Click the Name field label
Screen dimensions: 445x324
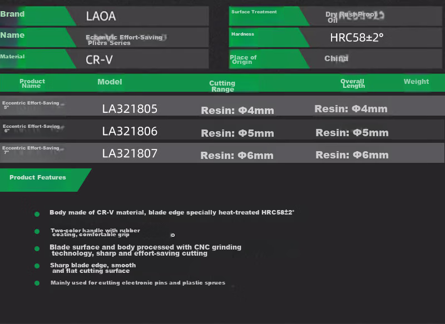coord(12,35)
